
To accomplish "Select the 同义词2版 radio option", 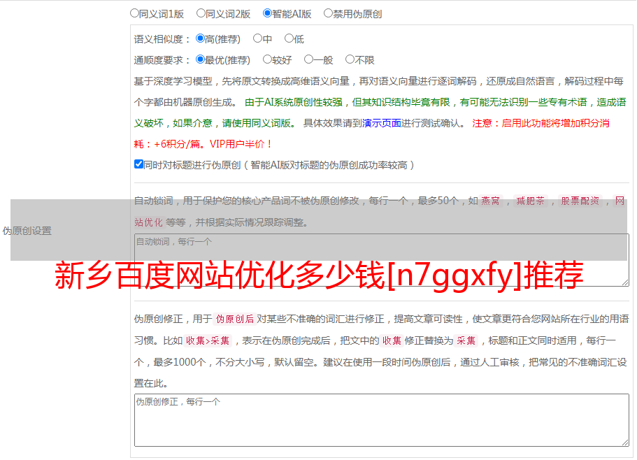I will click(x=201, y=13).
